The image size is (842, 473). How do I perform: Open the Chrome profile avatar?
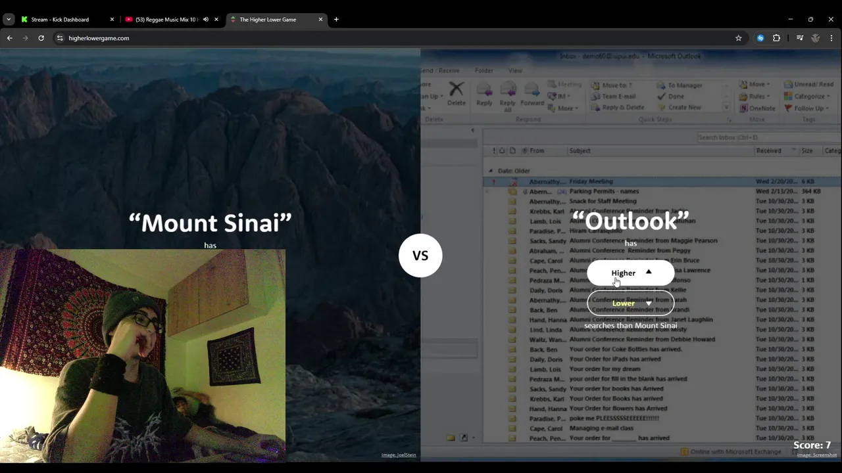tap(816, 38)
